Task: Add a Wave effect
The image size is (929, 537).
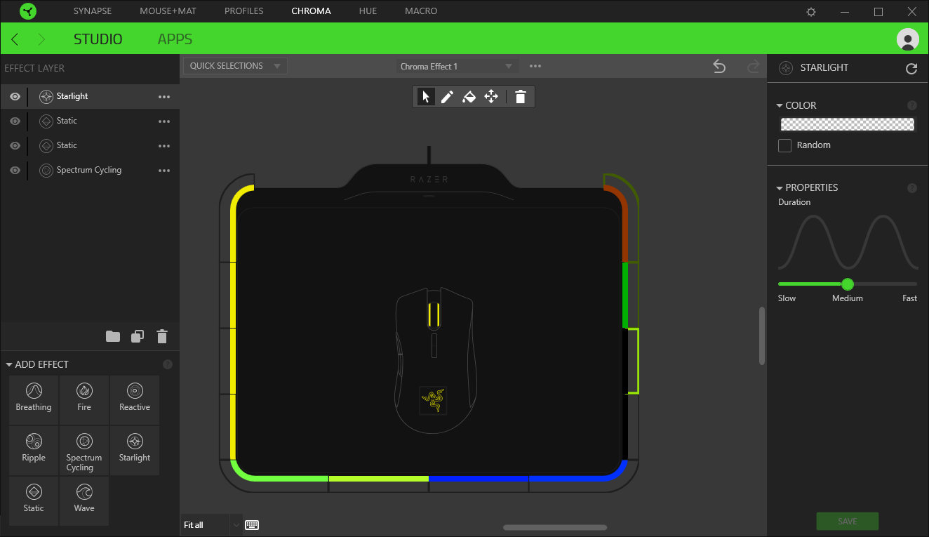Action: [x=84, y=500]
